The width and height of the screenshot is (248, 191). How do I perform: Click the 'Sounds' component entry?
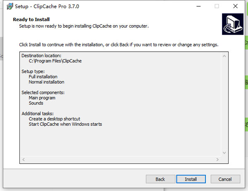[36, 103]
